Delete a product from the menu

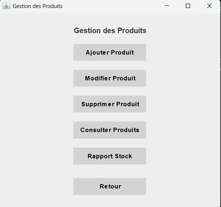click(110, 104)
